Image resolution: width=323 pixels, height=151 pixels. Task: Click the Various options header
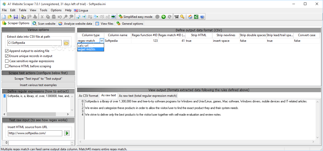pyautogui.click(x=38, y=30)
